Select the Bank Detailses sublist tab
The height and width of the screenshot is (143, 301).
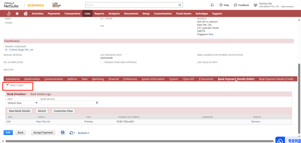17,94
